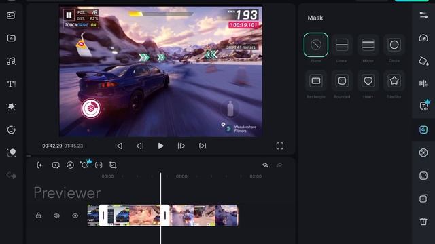Mute the video track audio
This screenshot has height=244, width=435.
56,216
